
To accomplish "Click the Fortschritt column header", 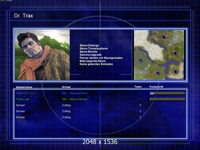I will pyautogui.click(x=156, y=87).
